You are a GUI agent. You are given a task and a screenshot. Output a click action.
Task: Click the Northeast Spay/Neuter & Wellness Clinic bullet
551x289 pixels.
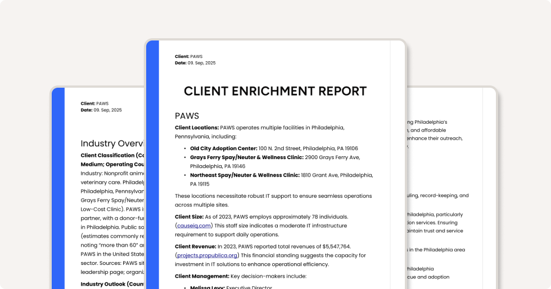click(x=245, y=175)
